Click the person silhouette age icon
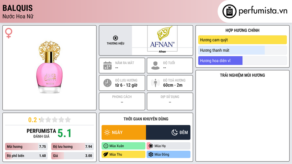The image size is (292, 164). coord(155,65)
